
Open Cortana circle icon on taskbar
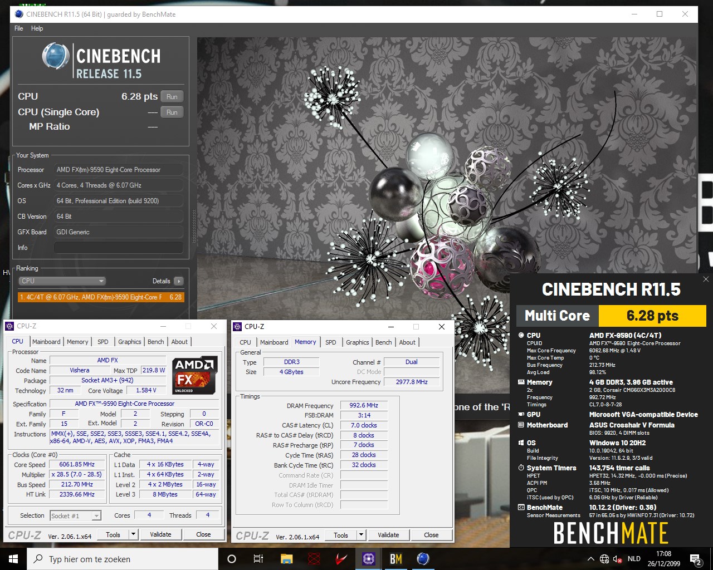tap(232, 559)
